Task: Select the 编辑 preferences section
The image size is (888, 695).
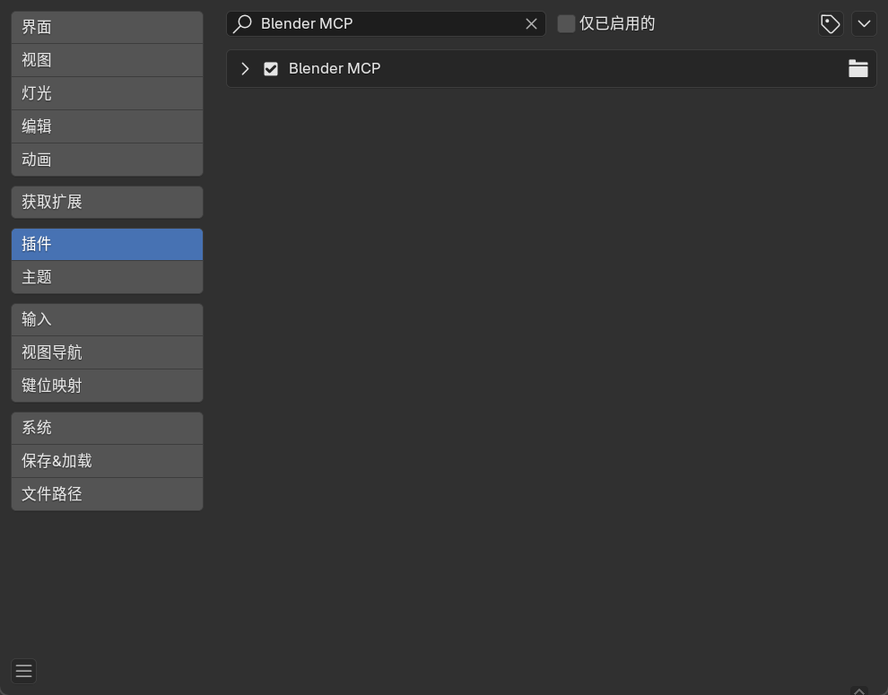Action: coord(107,126)
